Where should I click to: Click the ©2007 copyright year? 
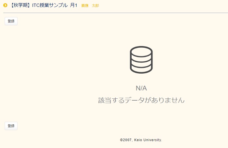point(126,140)
